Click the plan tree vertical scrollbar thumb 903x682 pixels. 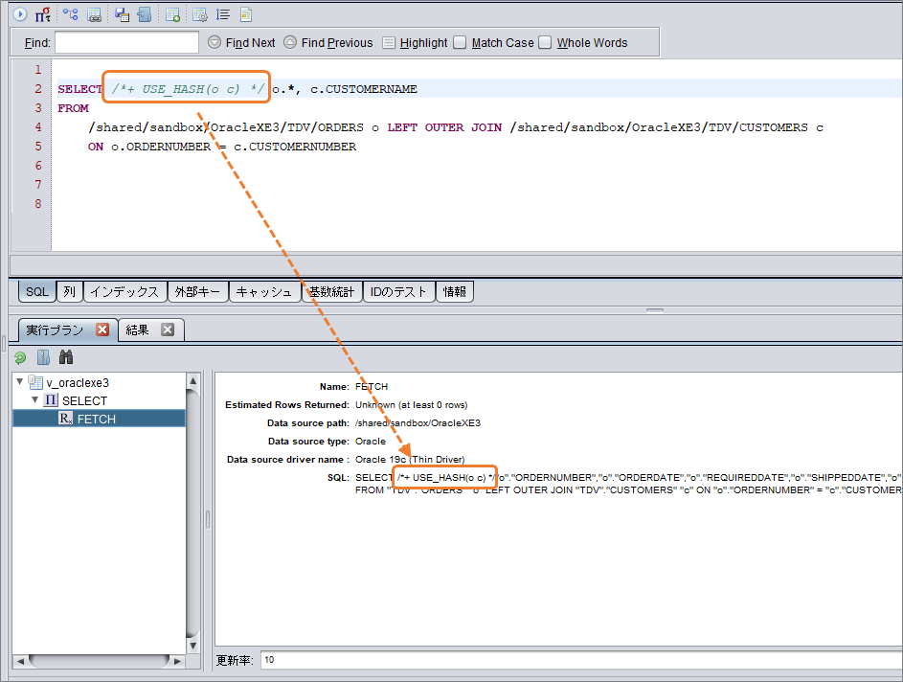(x=193, y=513)
